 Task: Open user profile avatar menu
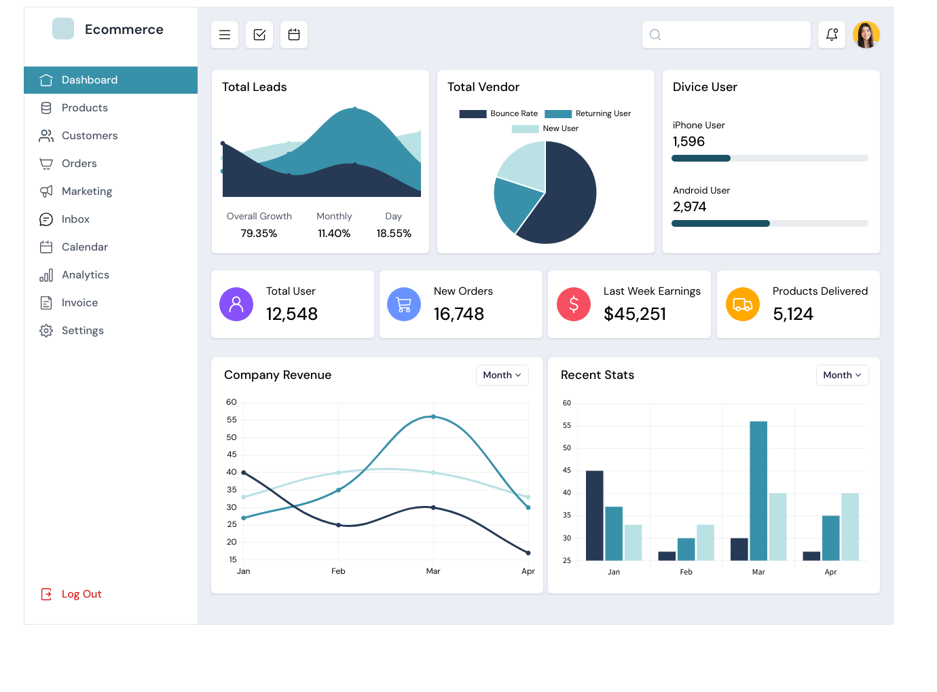tap(866, 35)
